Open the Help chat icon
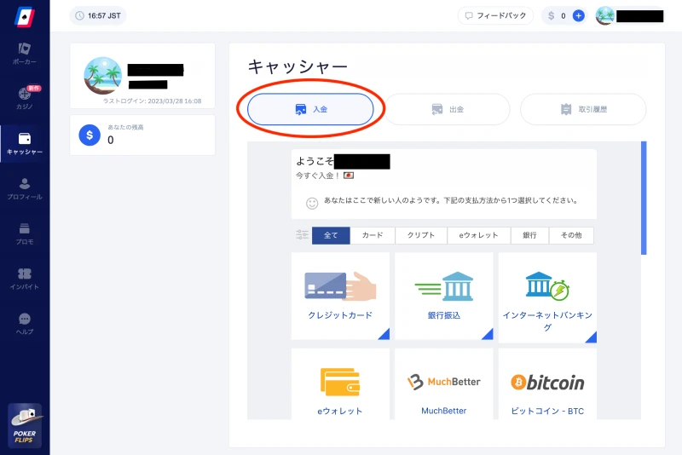The height and width of the screenshot is (455, 682). pos(25,324)
